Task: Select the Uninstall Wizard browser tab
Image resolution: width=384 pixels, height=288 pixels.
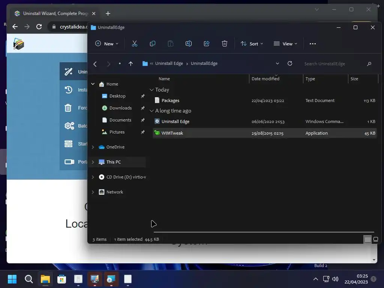Action: (55, 13)
